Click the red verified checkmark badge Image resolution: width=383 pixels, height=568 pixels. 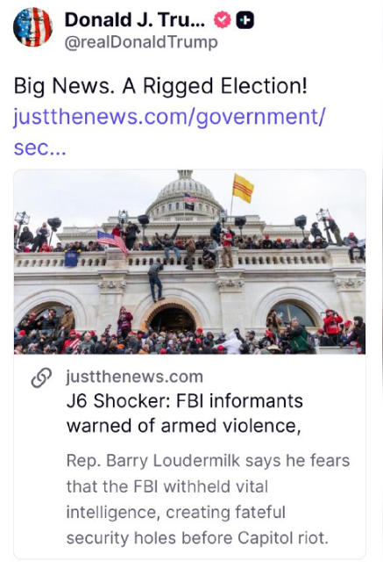click(222, 20)
